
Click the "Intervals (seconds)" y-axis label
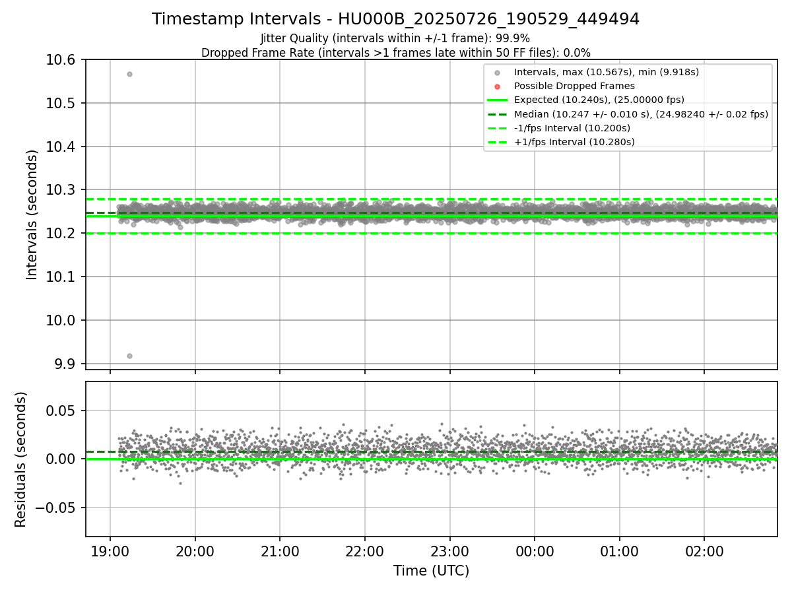[x=32, y=214]
